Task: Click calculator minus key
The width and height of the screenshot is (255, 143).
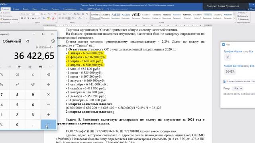Action: tap(49, 104)
